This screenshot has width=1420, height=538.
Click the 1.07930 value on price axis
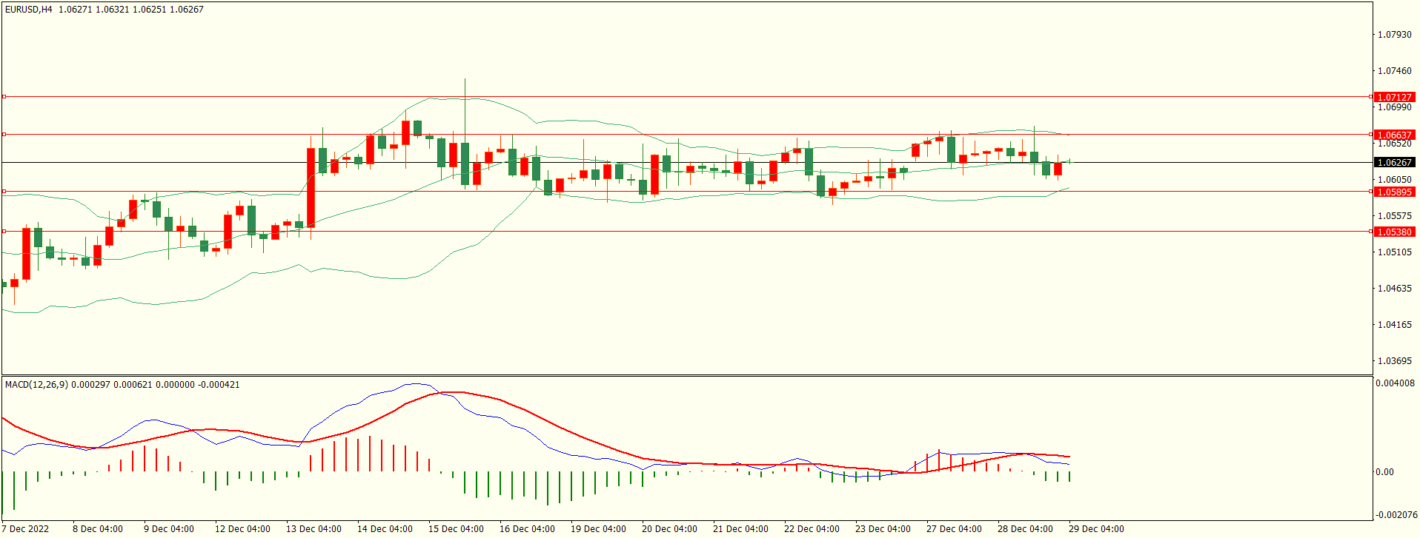pos(1394,35)
